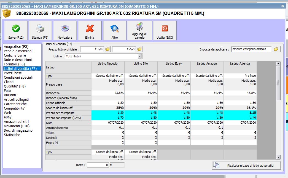Click 1,40 price with tax in Azienda
The width and height of the screenshot is (288, 178).
[x=240, y=118]
